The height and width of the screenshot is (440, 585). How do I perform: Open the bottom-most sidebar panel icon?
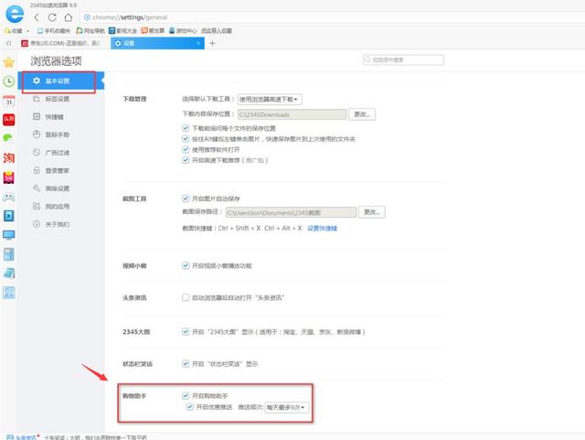coord(8,293)
